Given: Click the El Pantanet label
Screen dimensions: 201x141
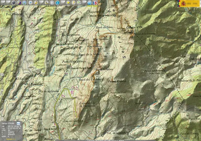Looking at the screenshot, I should tap(35, 84).
